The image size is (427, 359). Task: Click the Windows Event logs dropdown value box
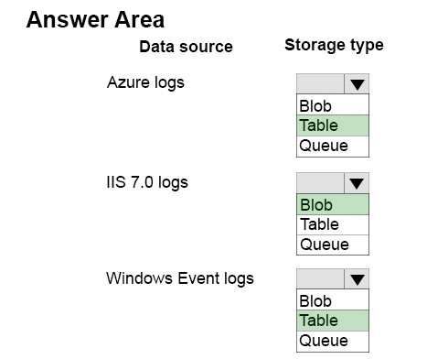(x=320, y=278)
